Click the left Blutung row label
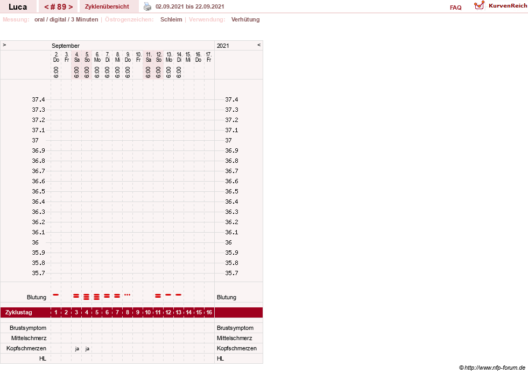This screenshot has height=374, width=528. (x=37, y=297)
